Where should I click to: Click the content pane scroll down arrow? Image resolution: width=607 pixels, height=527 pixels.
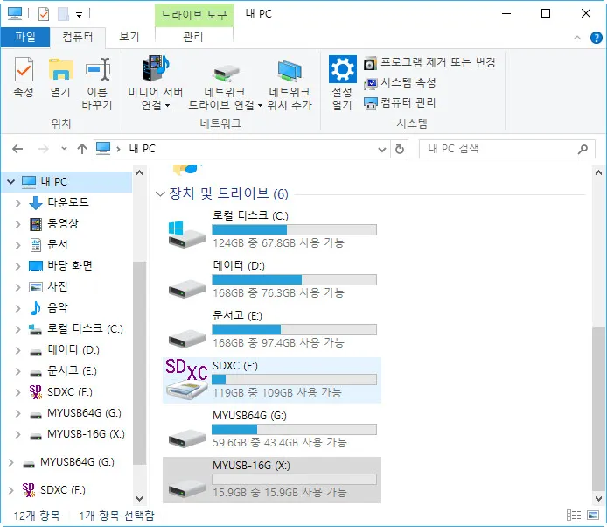pyautogui.click(x=598, y=498)
